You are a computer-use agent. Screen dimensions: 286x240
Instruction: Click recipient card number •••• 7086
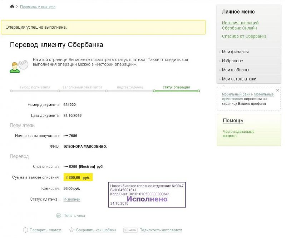tap(70, 136)
